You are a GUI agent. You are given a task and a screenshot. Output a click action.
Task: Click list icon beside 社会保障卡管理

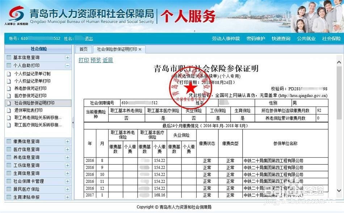[x=9, y=181]
